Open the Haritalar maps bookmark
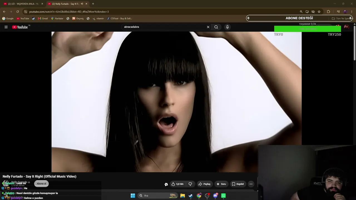The image size is (356, 200). 57,19
